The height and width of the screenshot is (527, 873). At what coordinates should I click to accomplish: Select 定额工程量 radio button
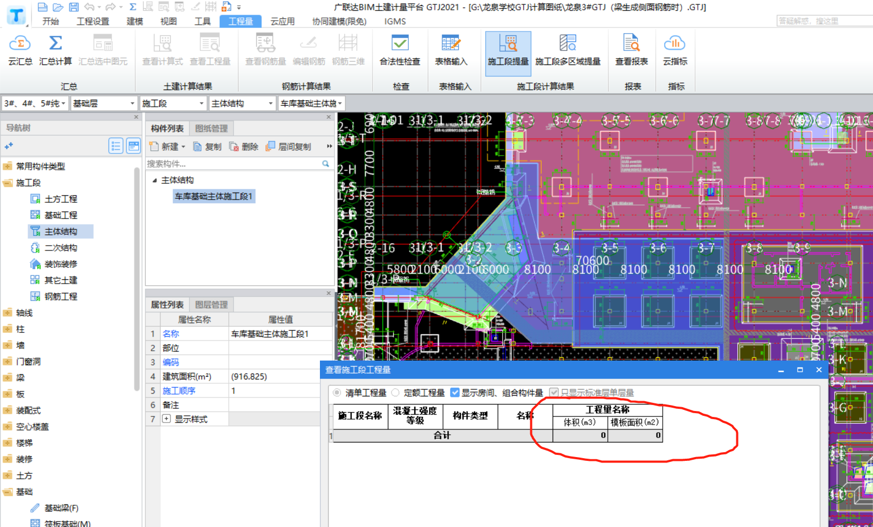(x=395, y=393)
